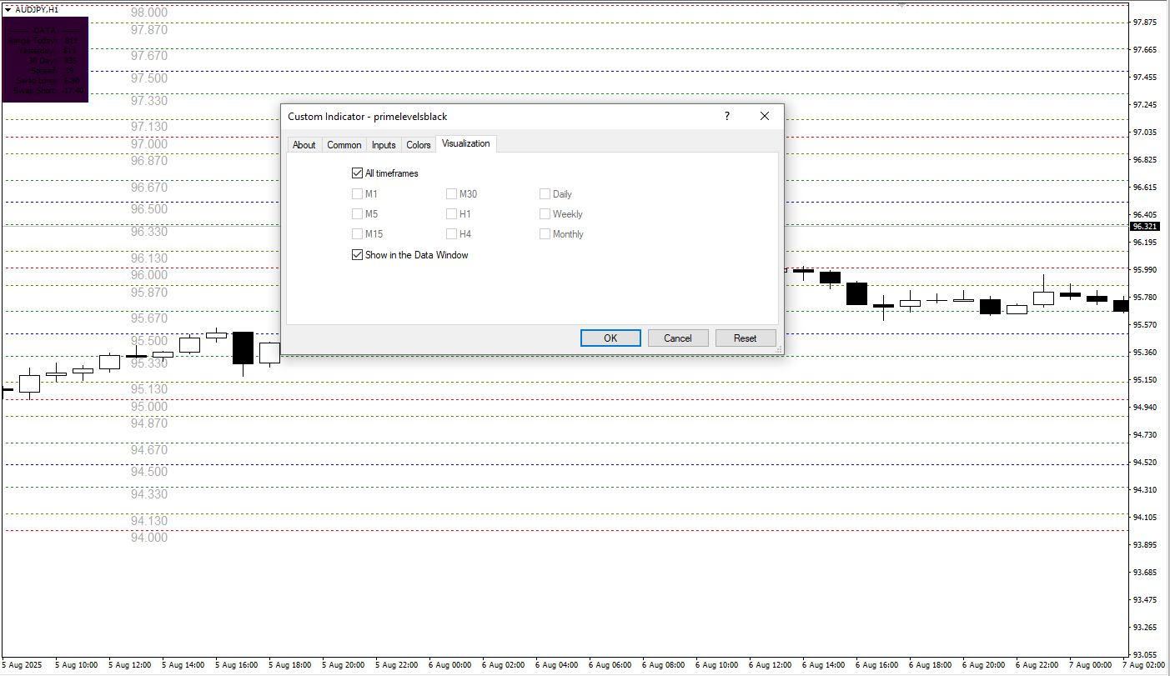1170x676 pixels.
Task: Uncheck the All timeframes checkbox
Action: pos(358,173)
